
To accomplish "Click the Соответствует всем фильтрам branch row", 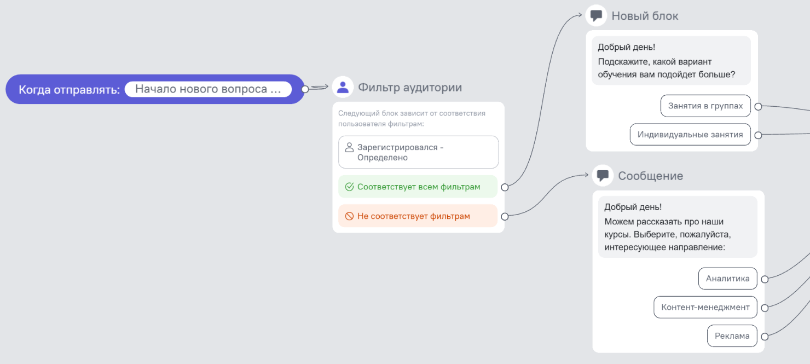I will point(418,187).
